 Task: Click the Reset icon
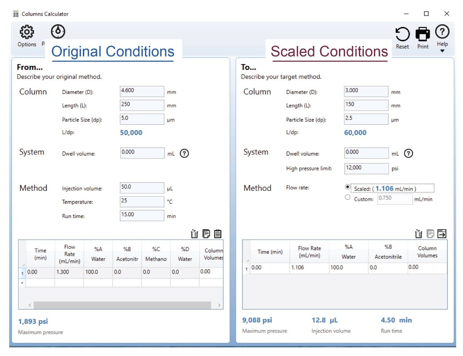point(402,34)
